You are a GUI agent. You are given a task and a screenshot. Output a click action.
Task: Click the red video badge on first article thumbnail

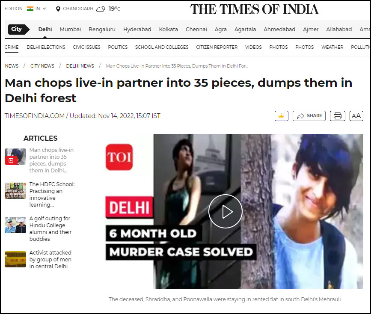coord(11,160)
